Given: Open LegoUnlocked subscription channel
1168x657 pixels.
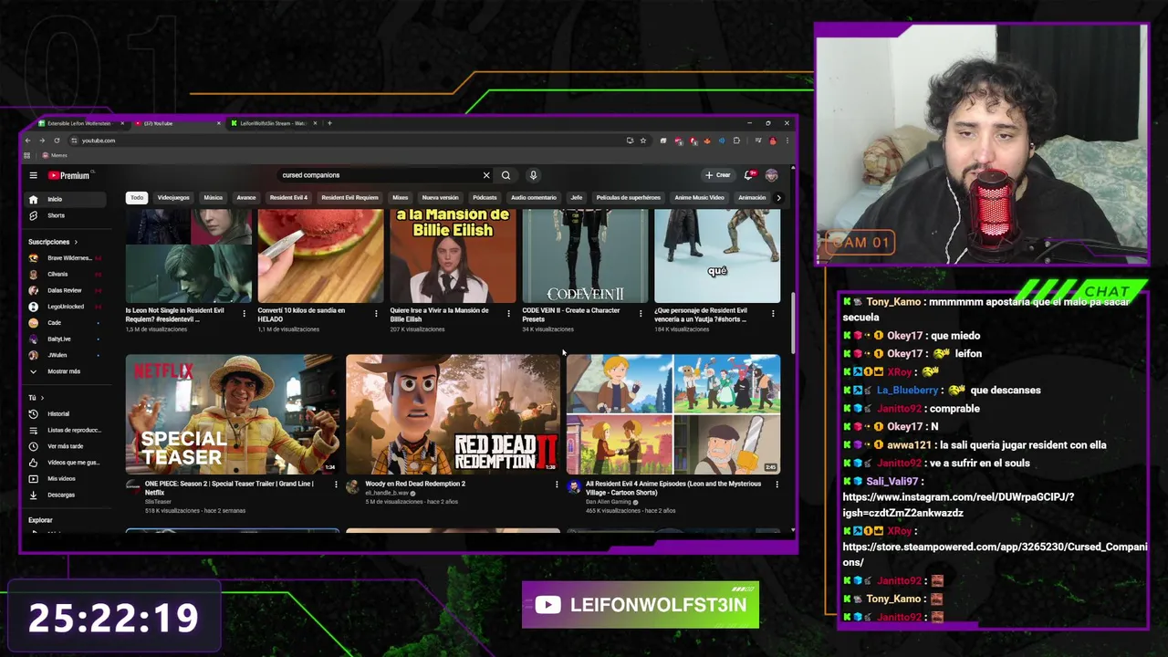Looking at the screenshot, I should click(x=66, y=307).
